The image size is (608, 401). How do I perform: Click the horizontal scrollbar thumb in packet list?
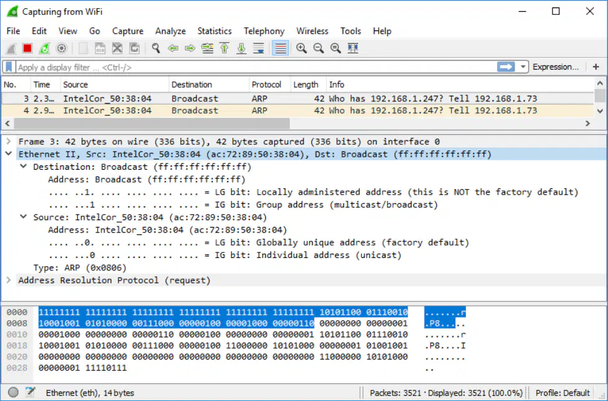click(x=152, y=124)
